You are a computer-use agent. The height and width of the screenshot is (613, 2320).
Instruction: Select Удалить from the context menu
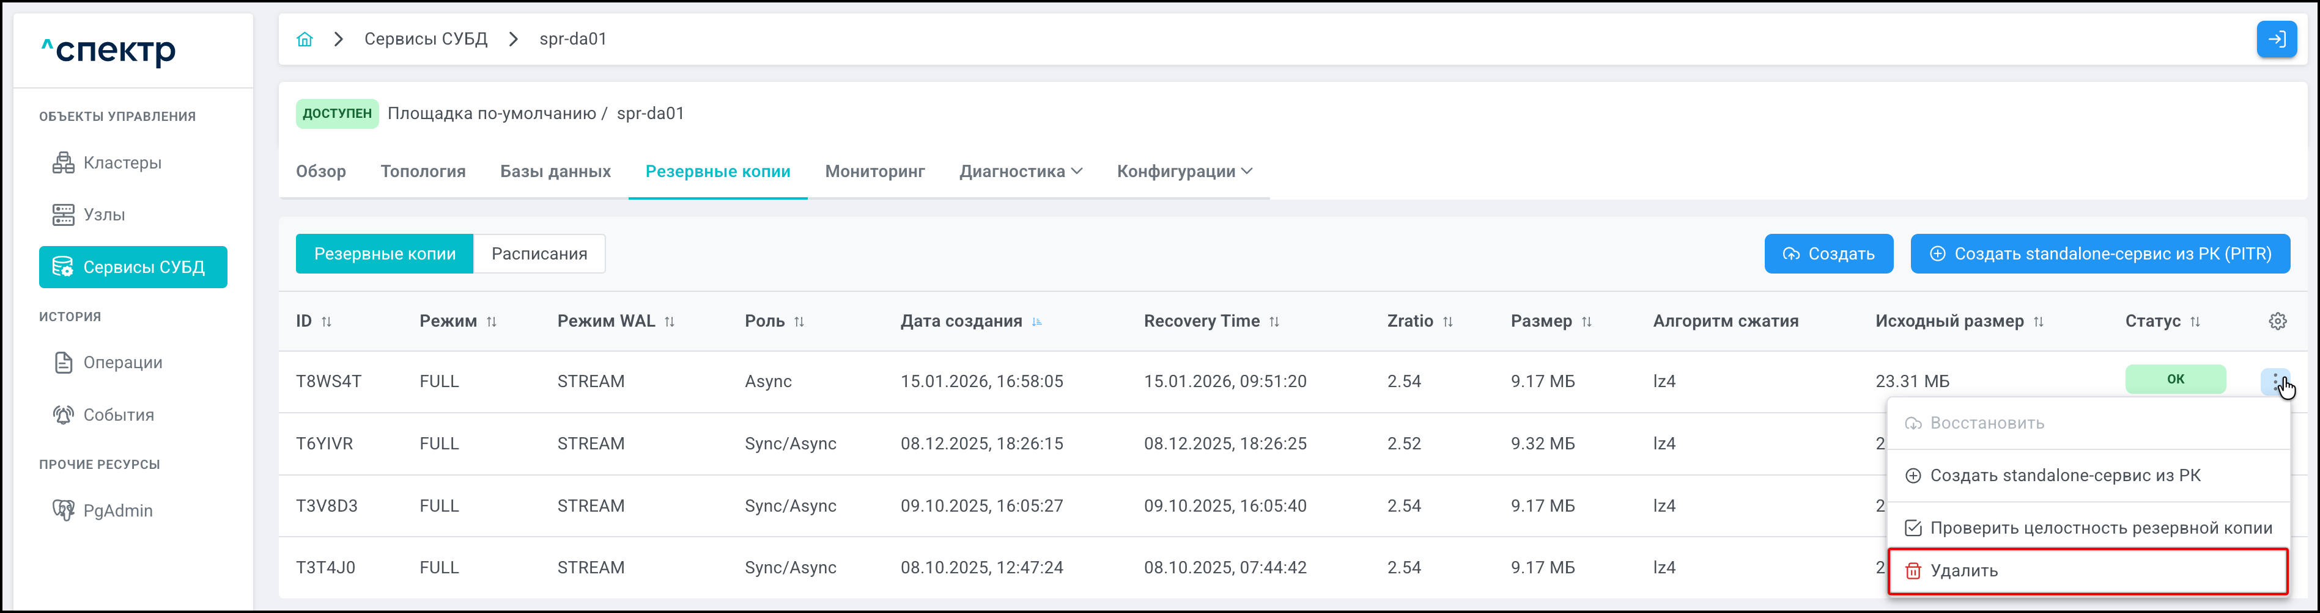tap(1964, 571)
